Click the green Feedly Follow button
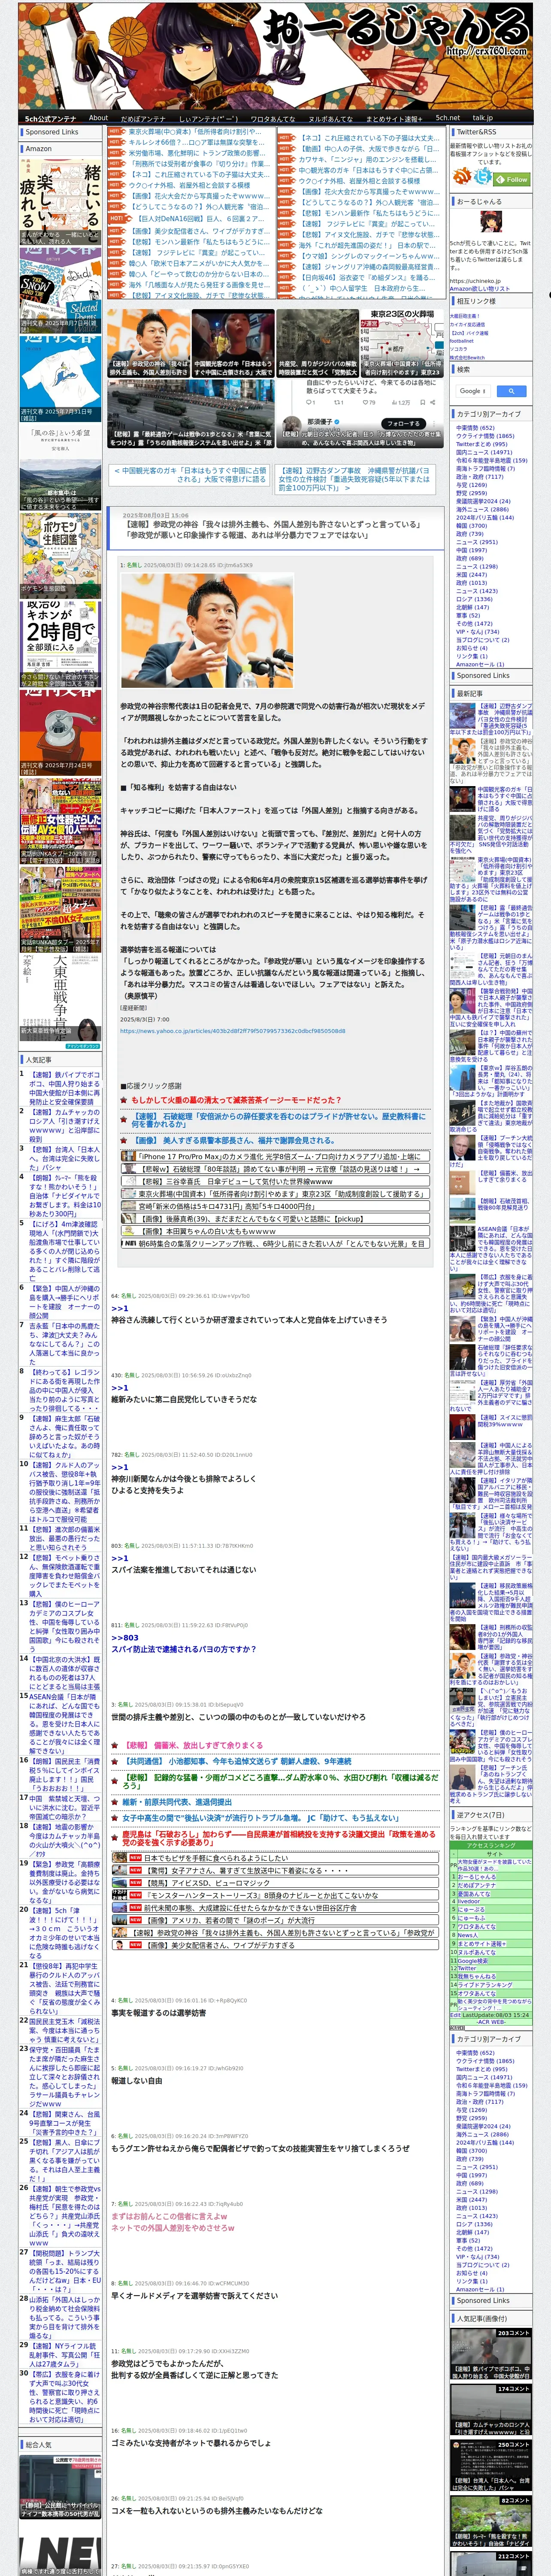The width and height of the screenshot is (551, 2576). pos(513,180)
